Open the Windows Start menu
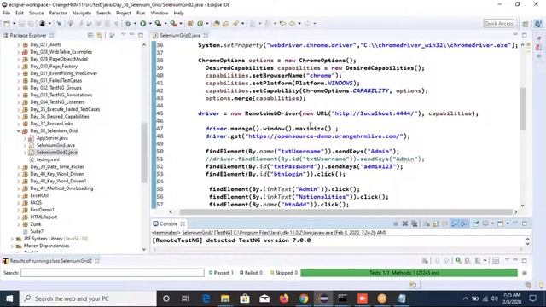 pyautogui.click(x=9, y=298)
